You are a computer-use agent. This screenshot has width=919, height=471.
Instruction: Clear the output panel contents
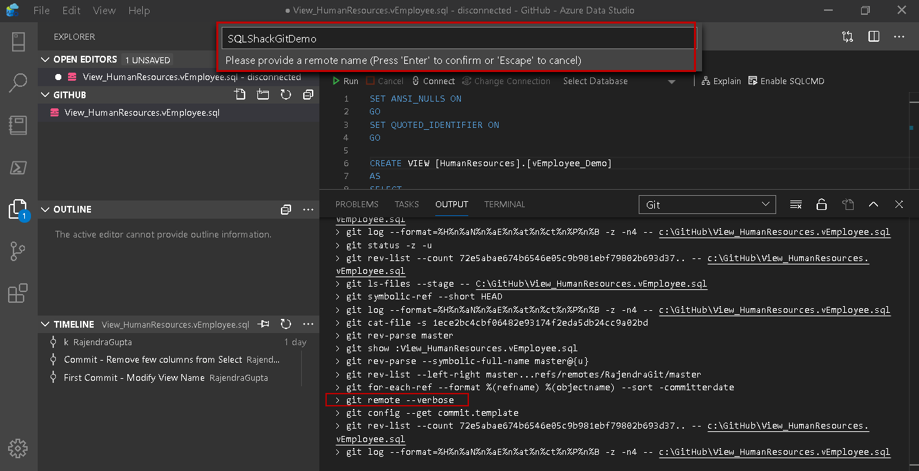796,205
